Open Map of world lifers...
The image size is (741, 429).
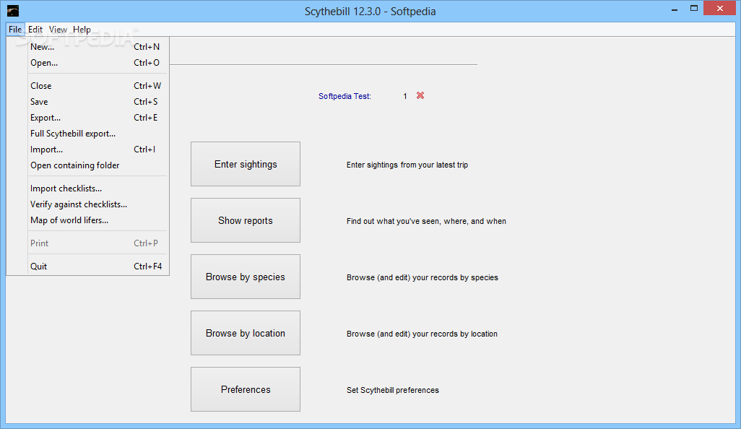pos(97,220)
